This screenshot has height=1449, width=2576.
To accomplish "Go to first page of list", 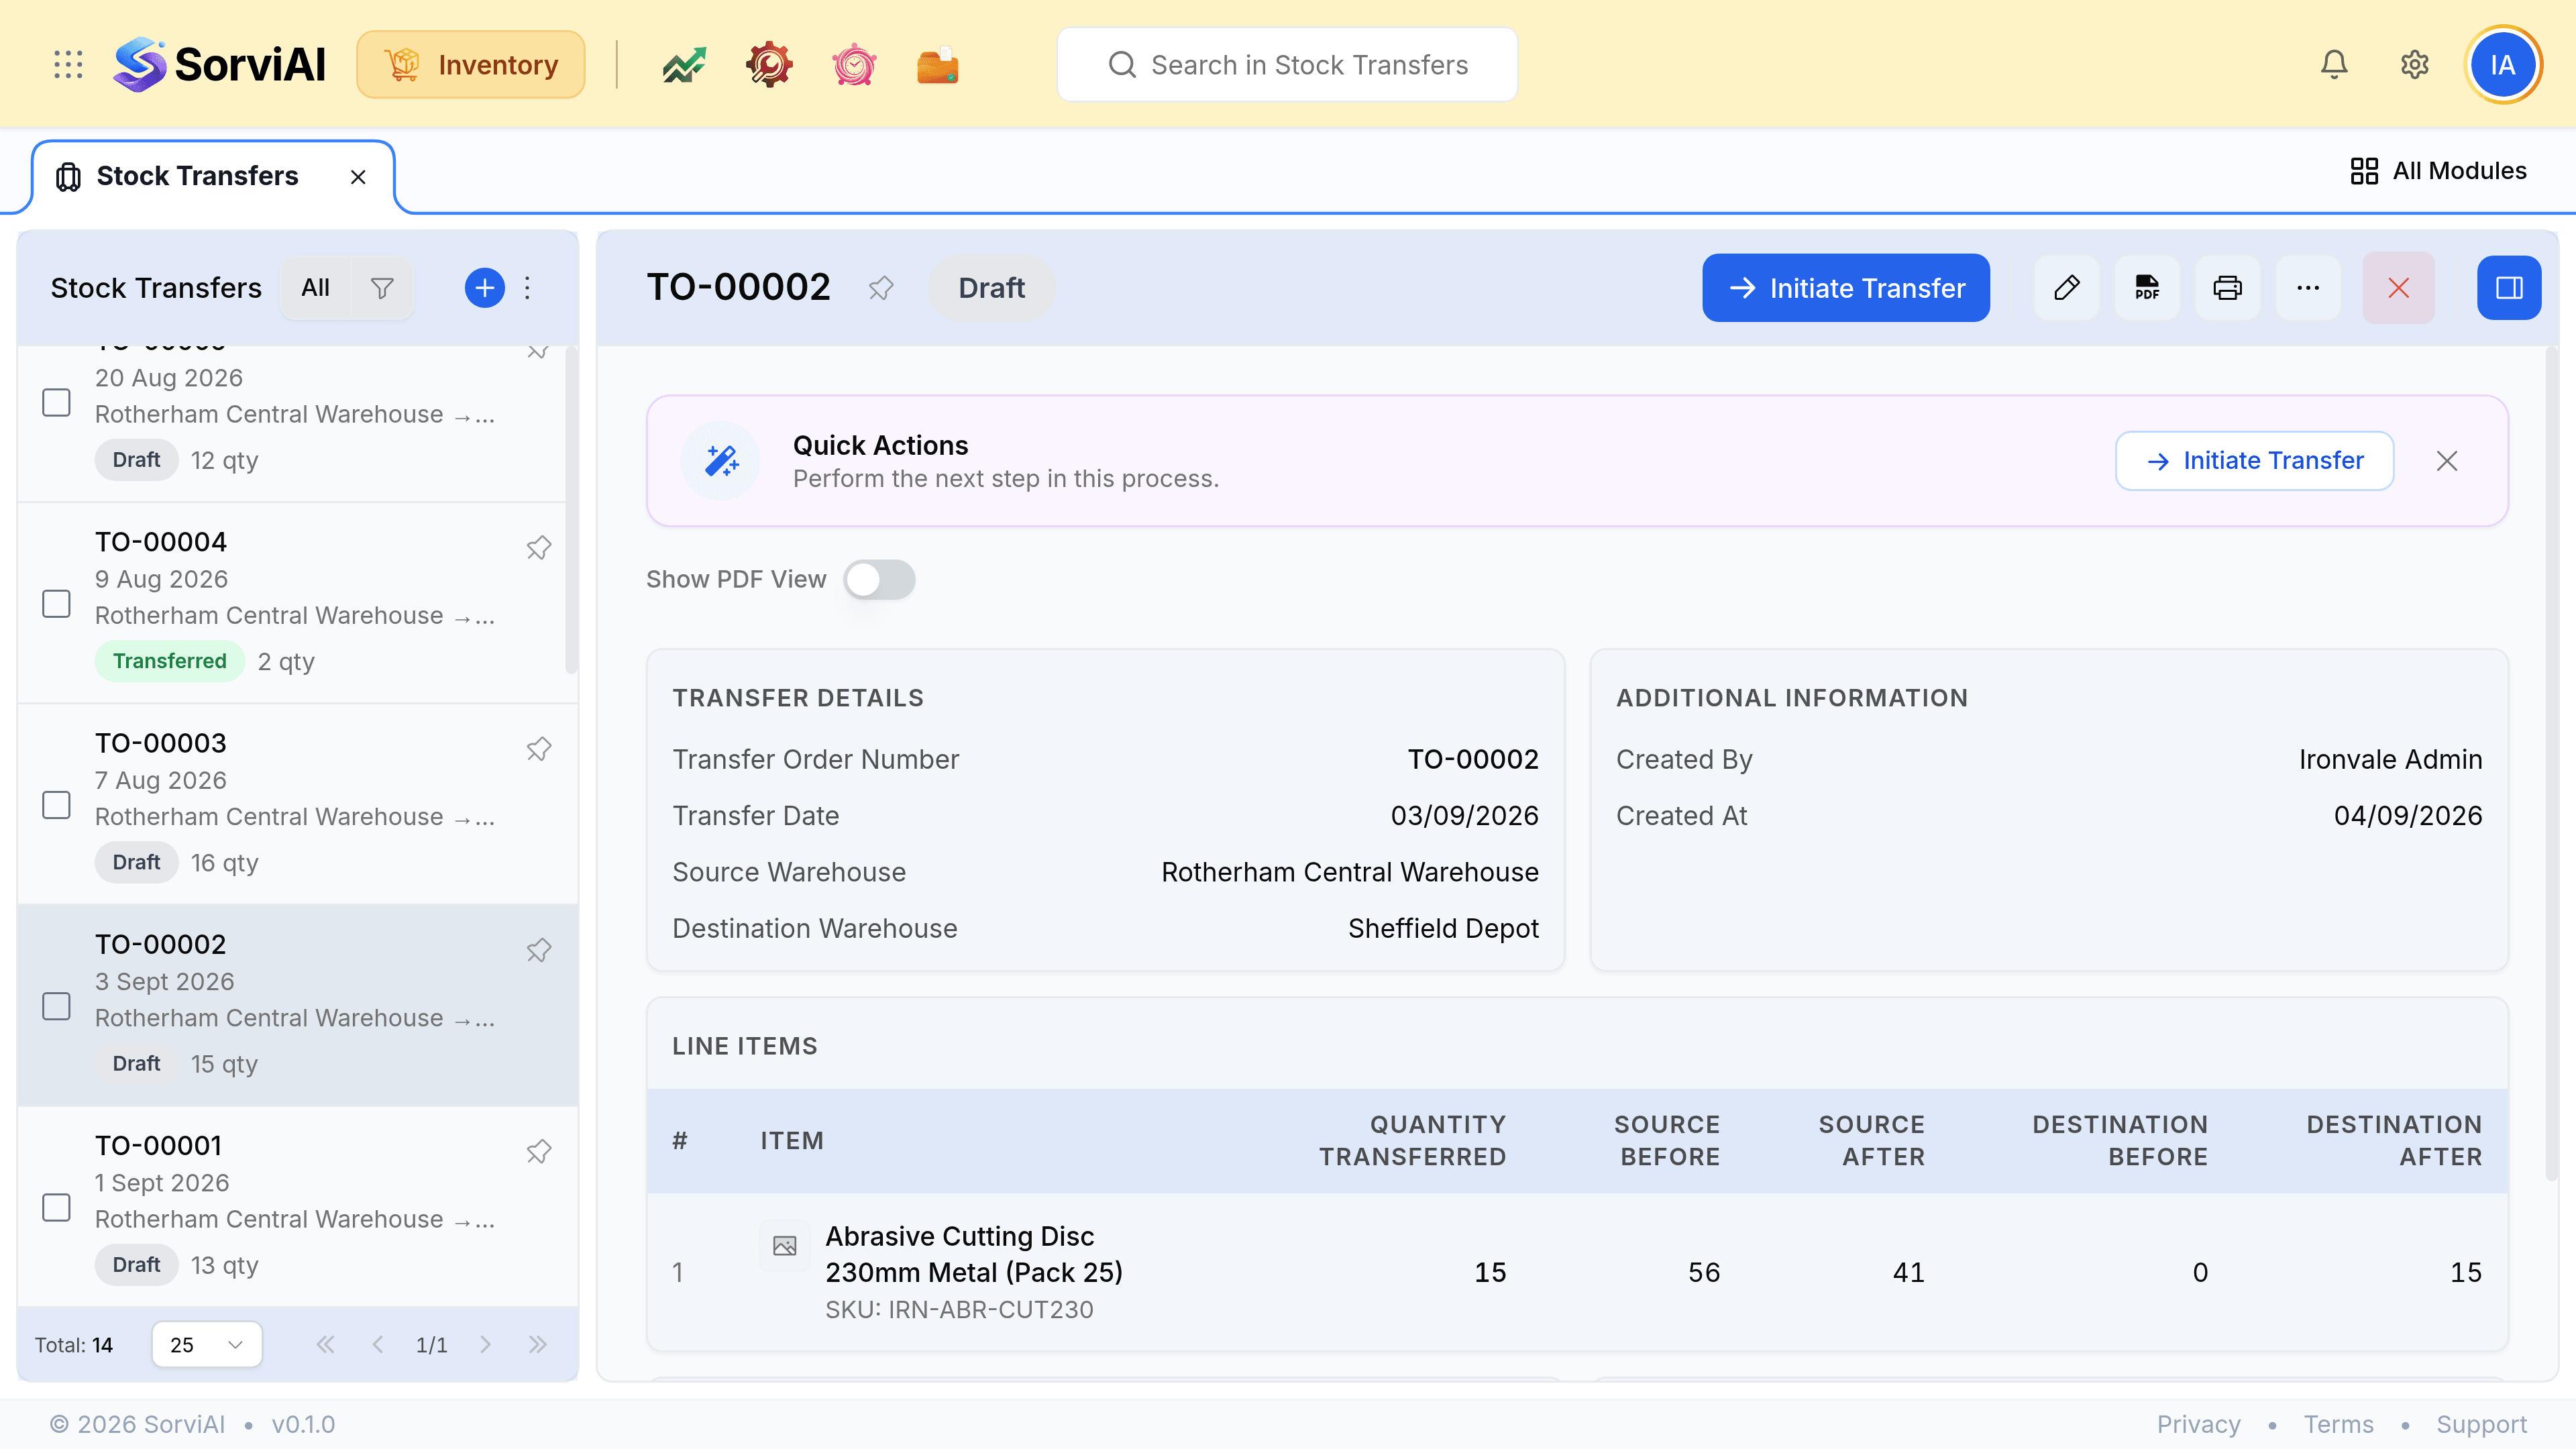I will (x=325, y=1344).
